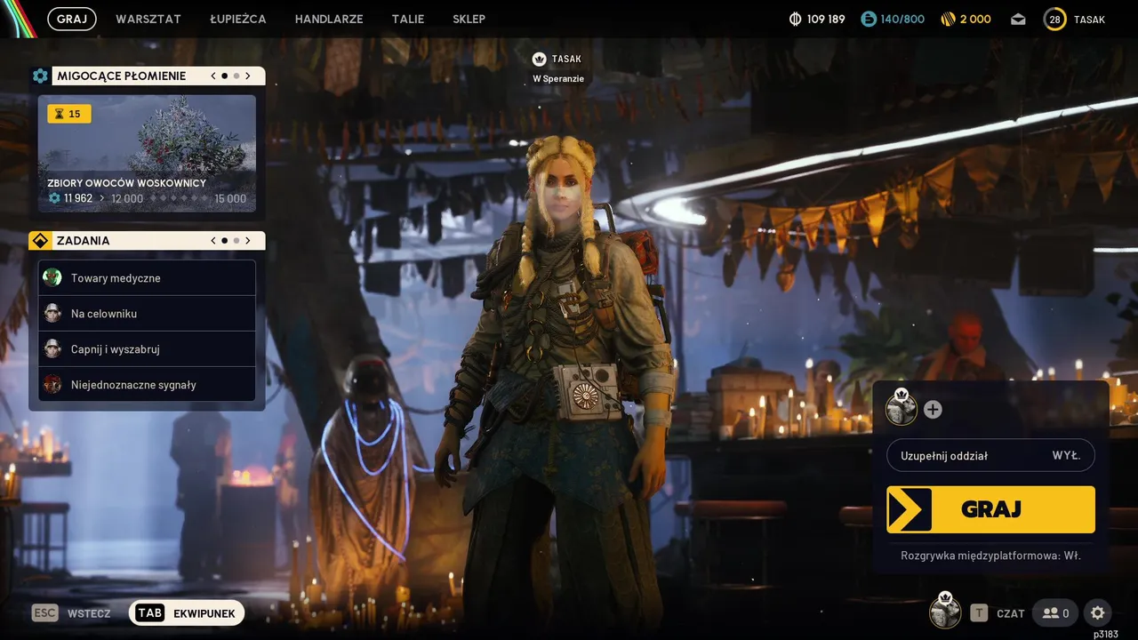1138x640 pixels.
Task: Open the TASAK profile name
Action: click(1089, 19)
